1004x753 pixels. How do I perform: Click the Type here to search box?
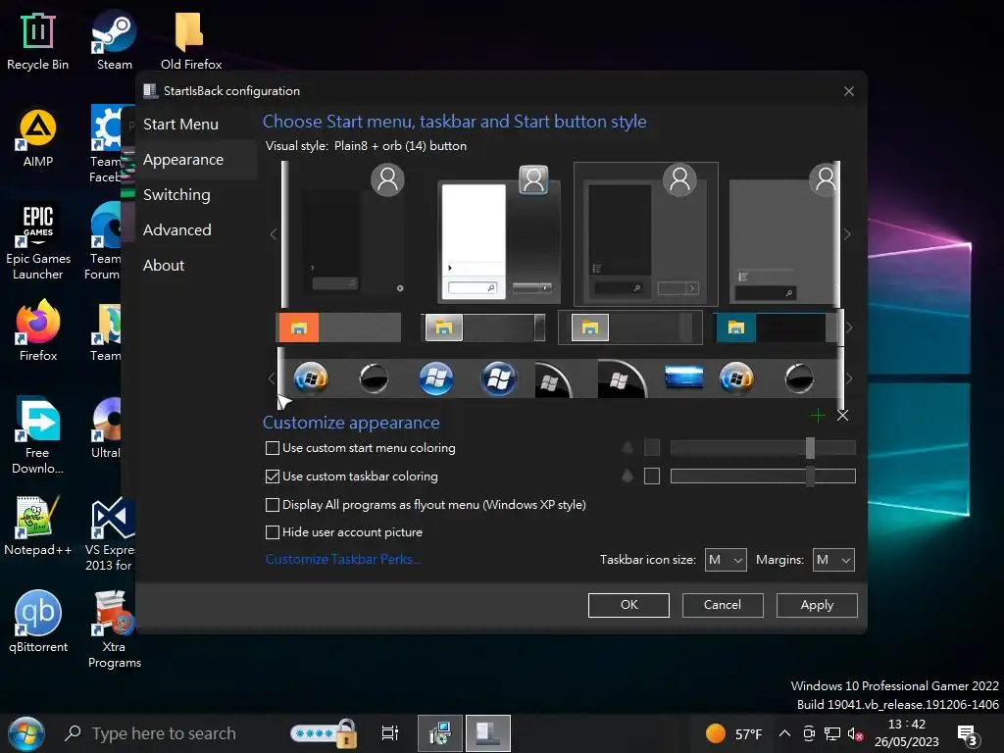164,733
